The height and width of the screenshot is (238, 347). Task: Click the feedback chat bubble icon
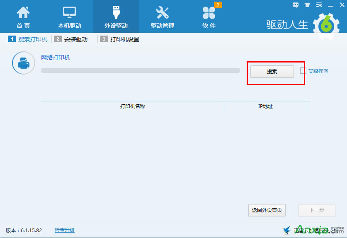(x=296, y=5)
